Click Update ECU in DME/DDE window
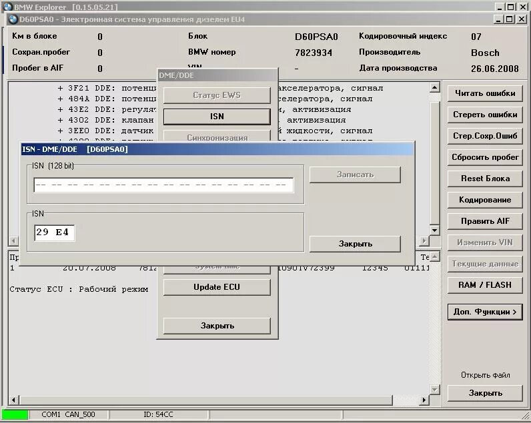The image size is (531, 423). 217,287
